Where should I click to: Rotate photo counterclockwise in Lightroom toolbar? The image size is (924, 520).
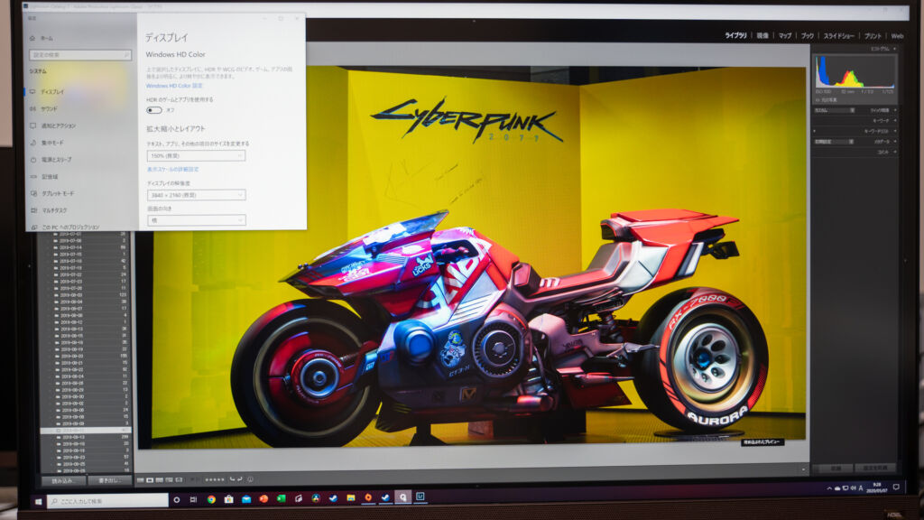[232, 480]
